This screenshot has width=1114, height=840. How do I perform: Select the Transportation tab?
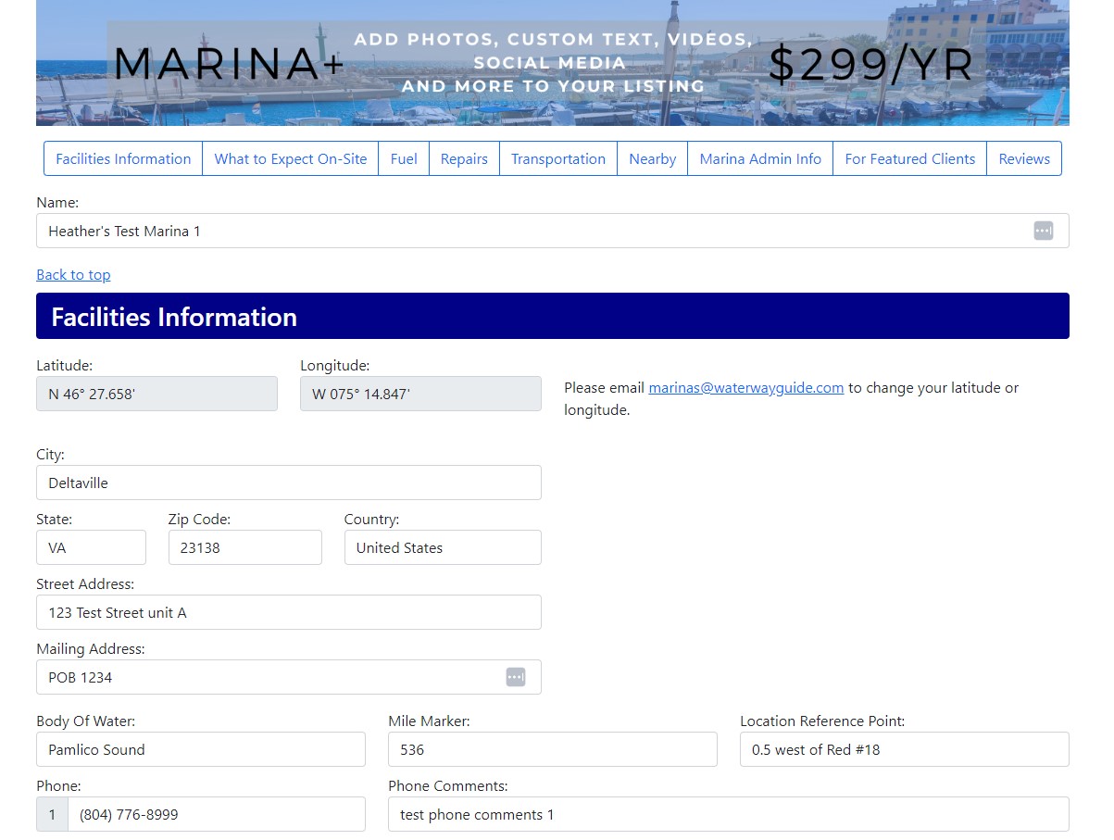tap(557, 158)
